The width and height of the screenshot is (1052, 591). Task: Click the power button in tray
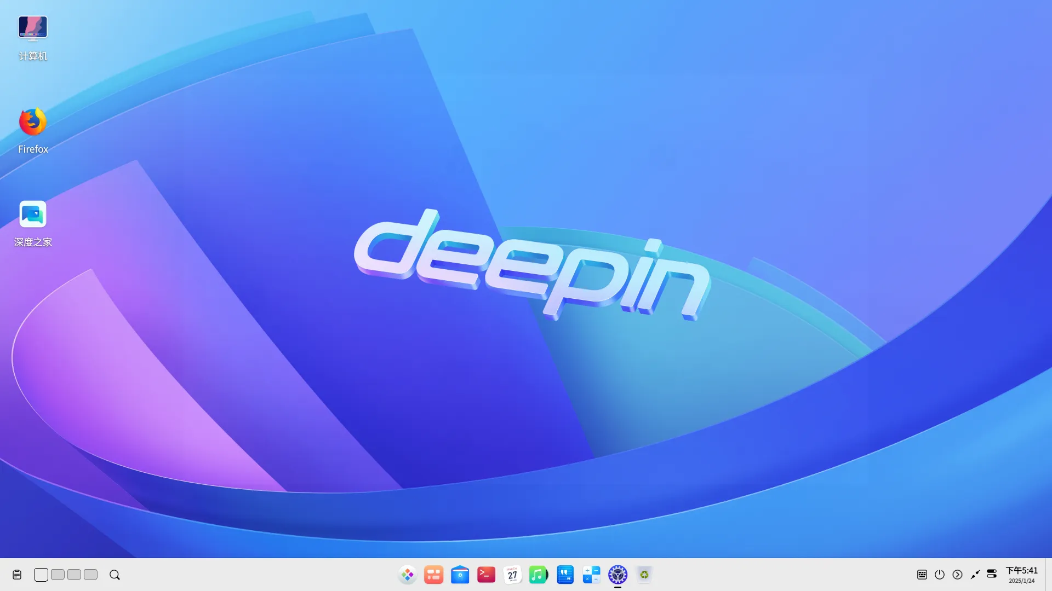940,575
